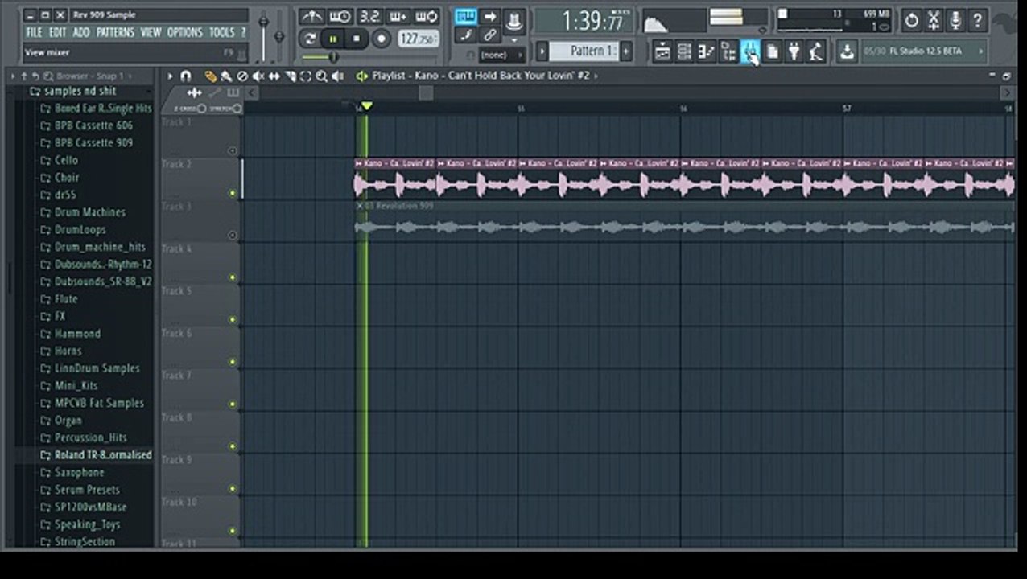
Task: Open the view playlist icon
Action: pos(662,52)
